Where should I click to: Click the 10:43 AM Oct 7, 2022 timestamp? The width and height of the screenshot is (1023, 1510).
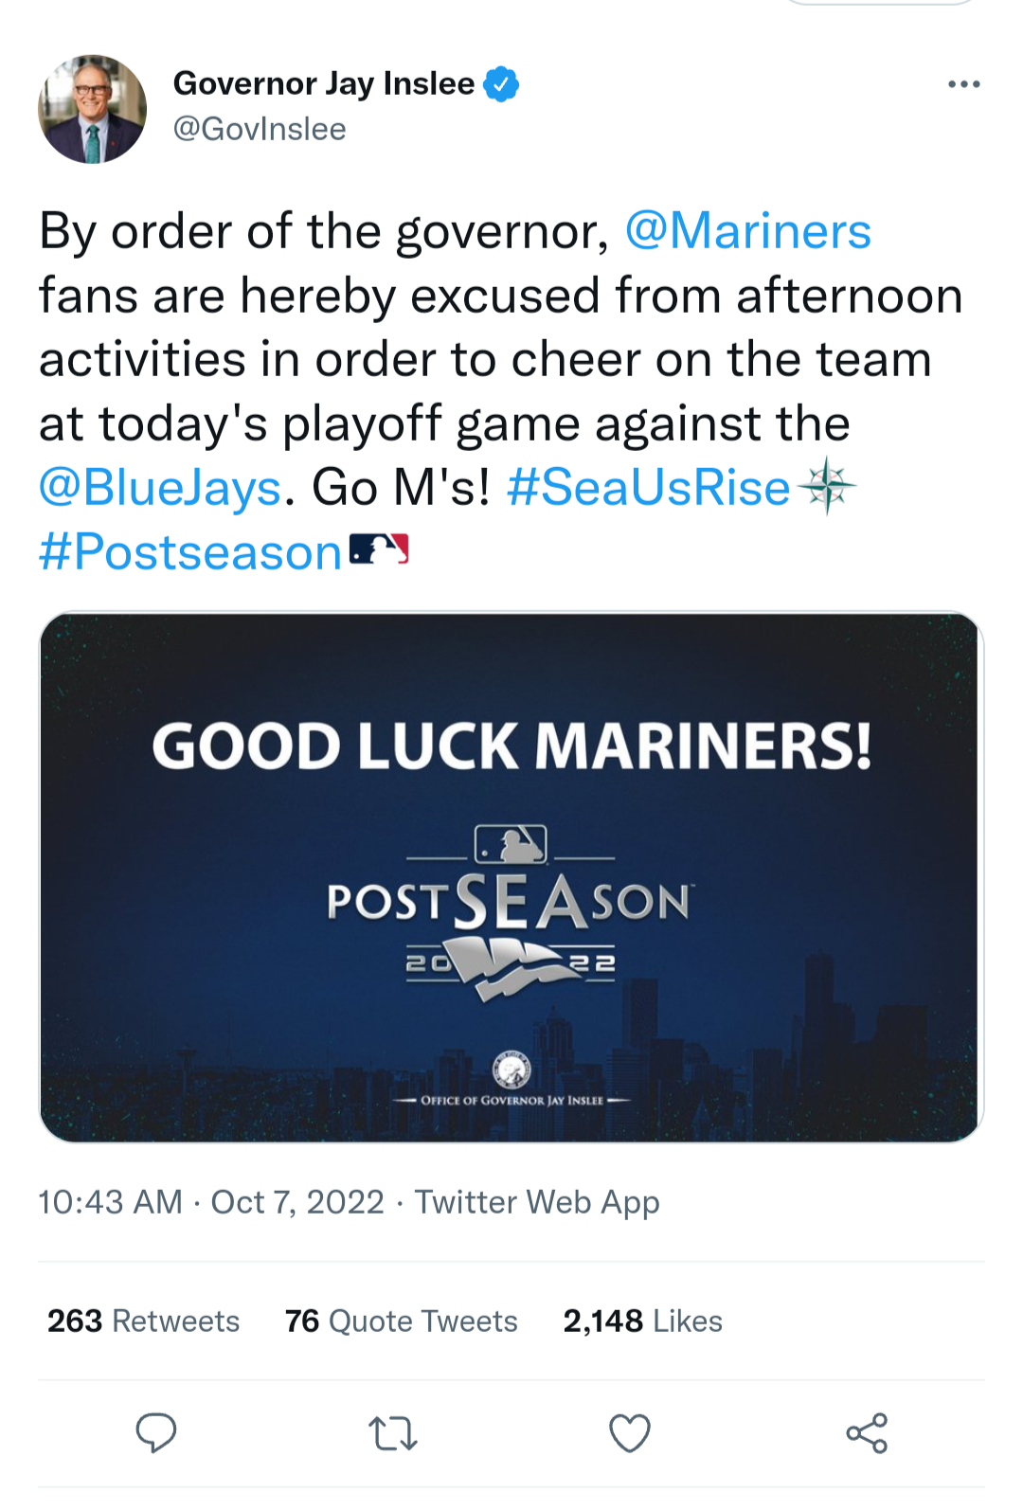pyautogui.click(x=211, y=1202)
